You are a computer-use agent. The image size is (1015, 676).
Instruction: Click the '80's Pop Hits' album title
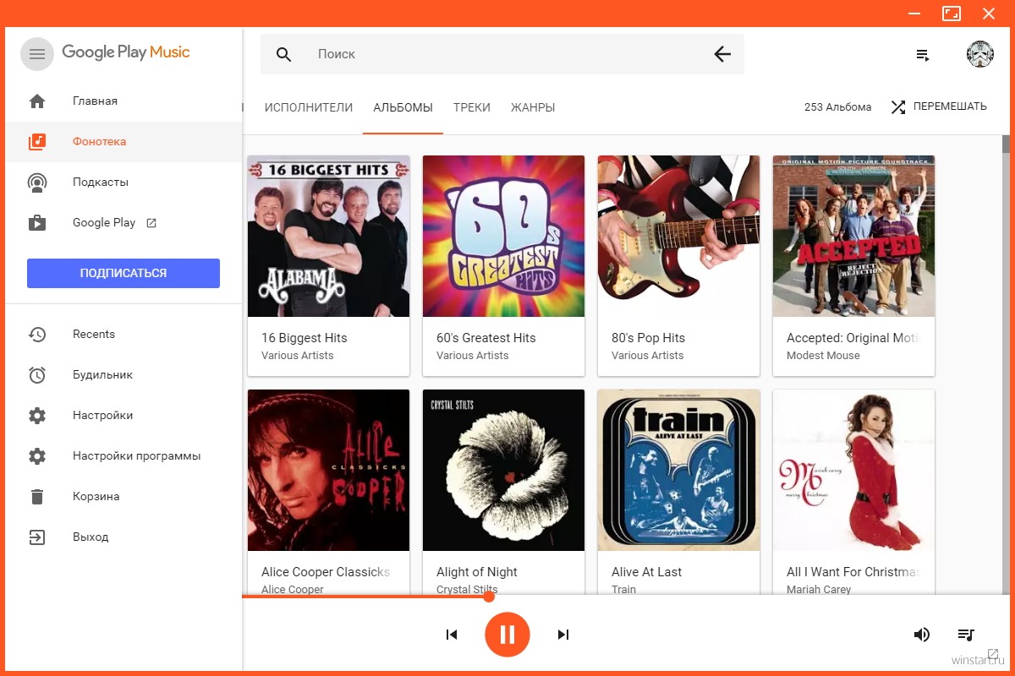click(x=649, y=338)
